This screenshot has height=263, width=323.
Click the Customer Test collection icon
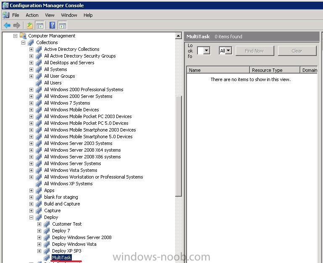pyautogui.click(x=47, y=224)
